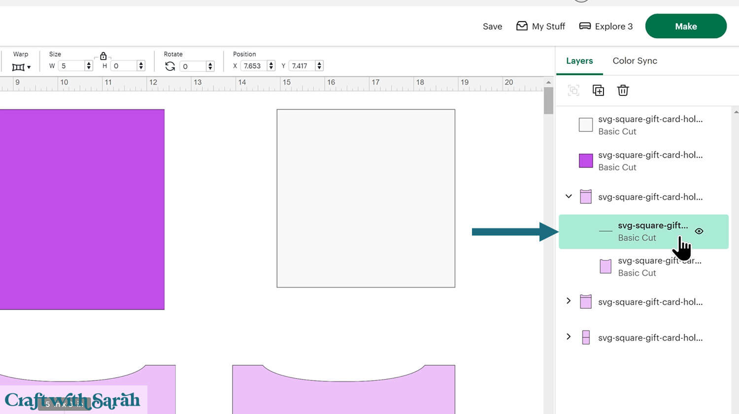Select the white square on canvas
This screenshot has height=414, width=739.
(x=366, y=198)
